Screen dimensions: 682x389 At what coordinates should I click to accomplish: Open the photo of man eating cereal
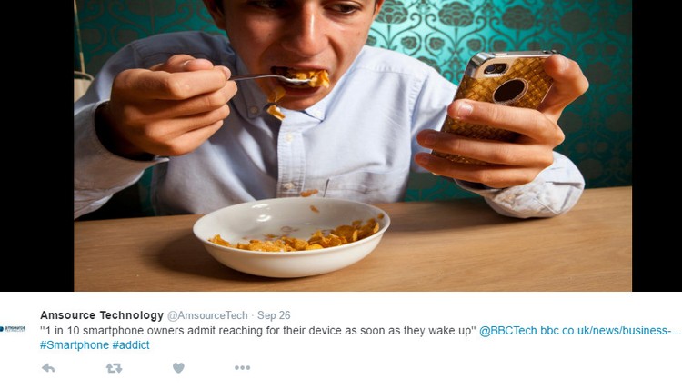coord(353,145)
